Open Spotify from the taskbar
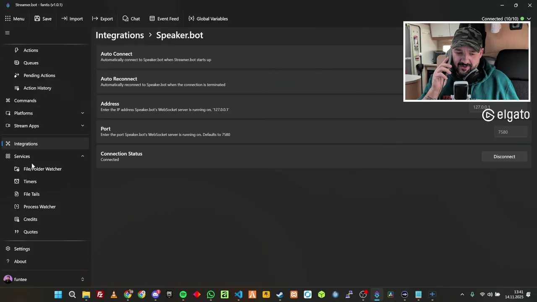The width and height of the screenshot is (537, 302). point(183,294)
